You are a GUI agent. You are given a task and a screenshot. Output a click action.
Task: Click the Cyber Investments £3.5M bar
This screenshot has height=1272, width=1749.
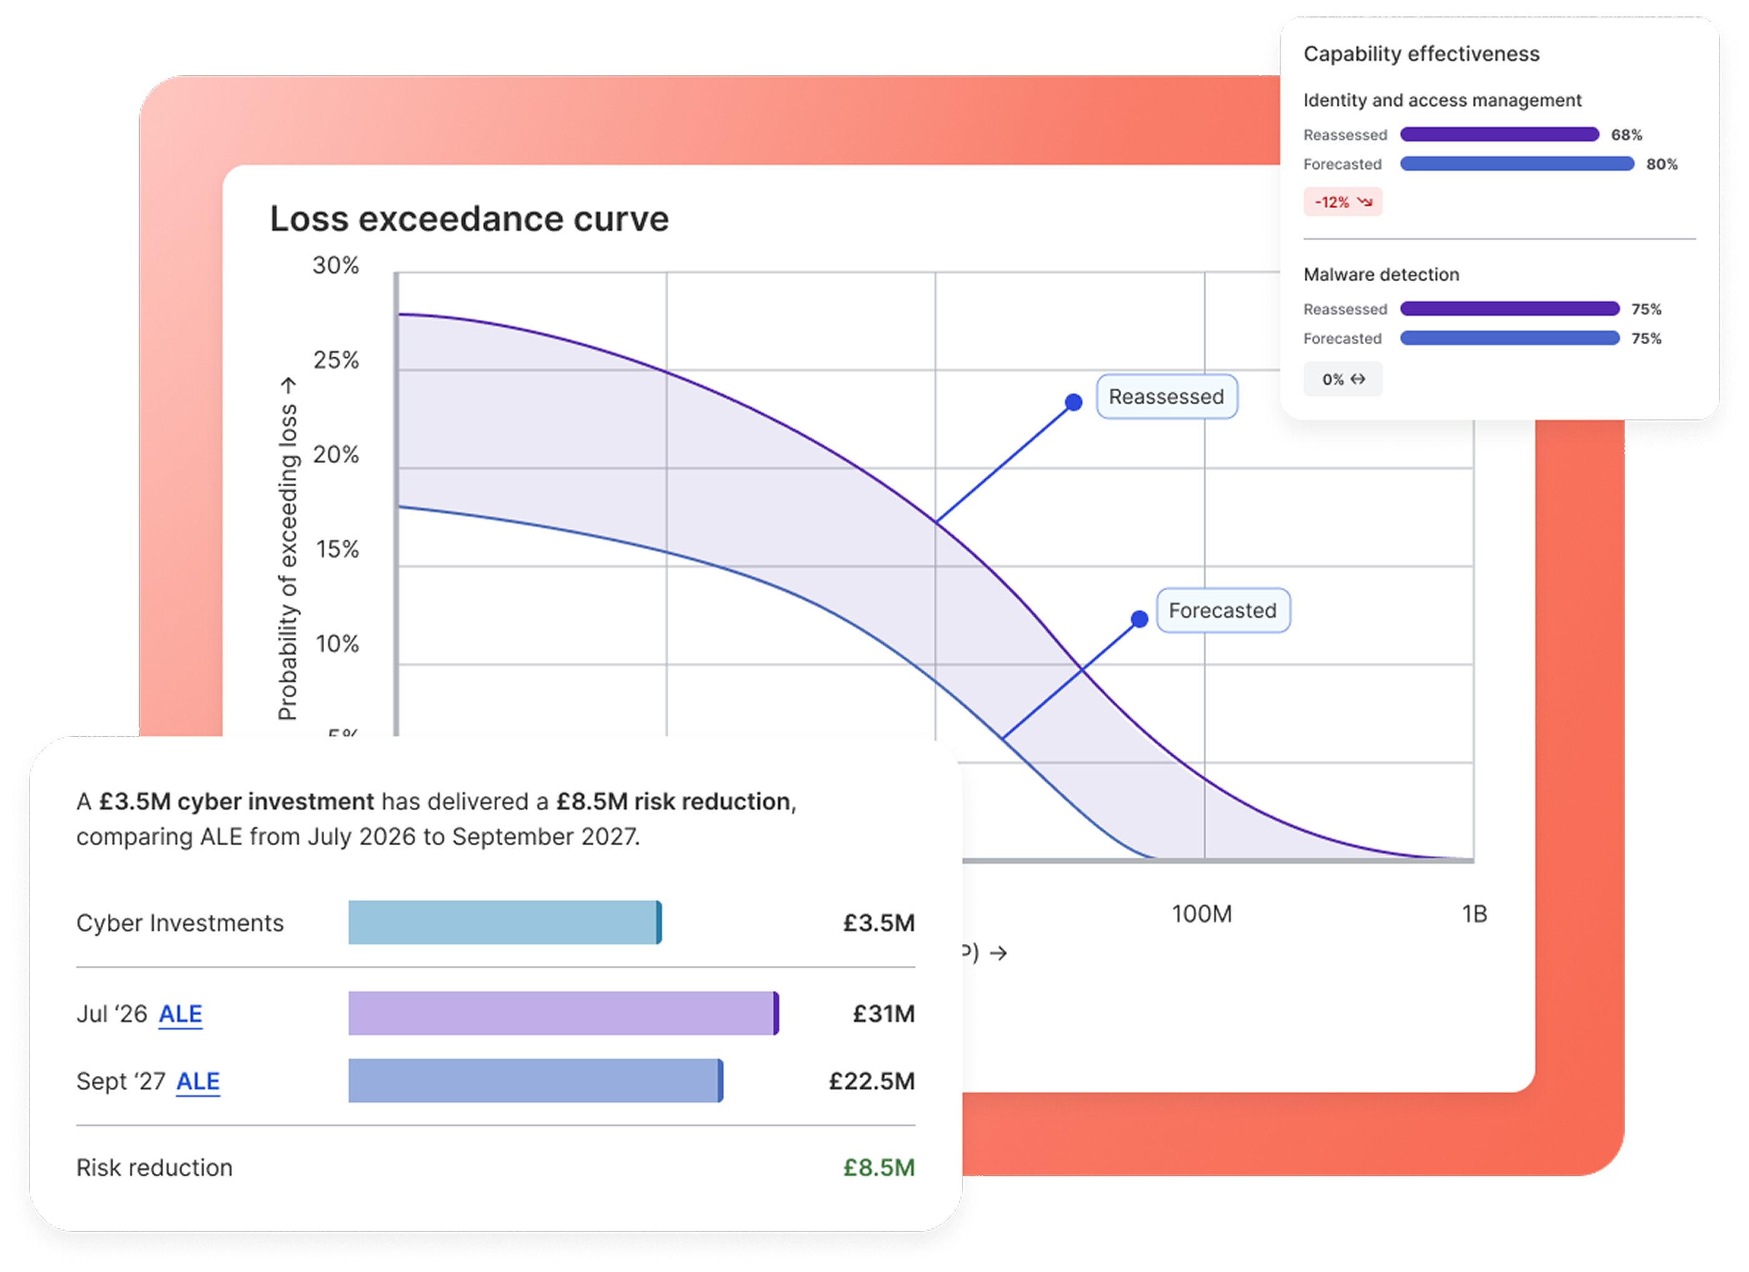tap(505, 923)
